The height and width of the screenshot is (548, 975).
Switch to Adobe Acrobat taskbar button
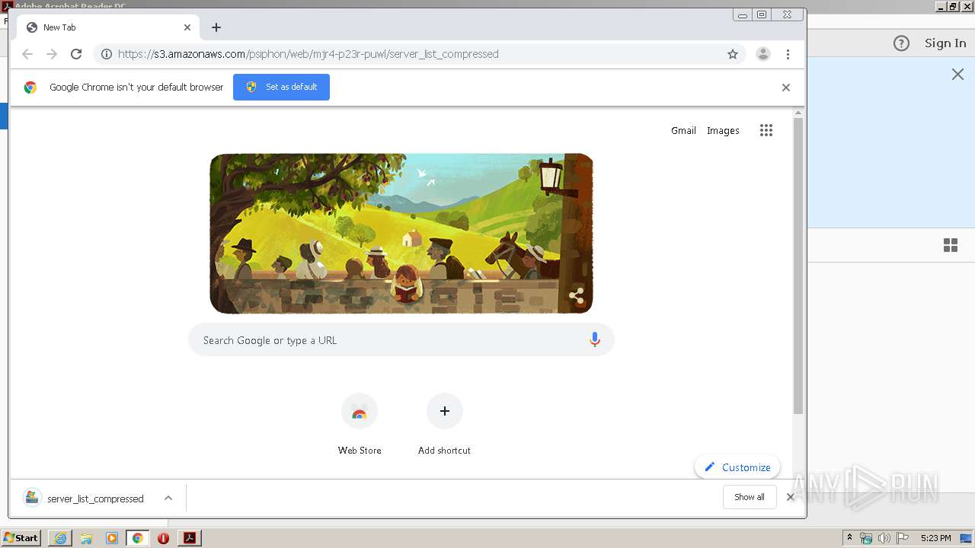click(x=190, y=538)
